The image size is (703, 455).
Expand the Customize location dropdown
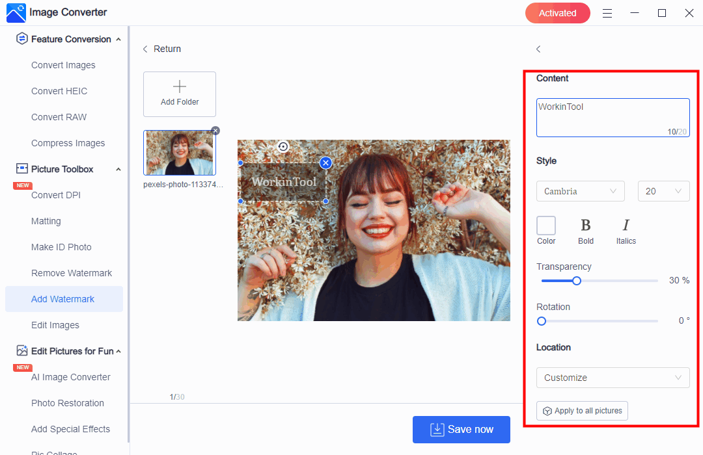coord(613,378)
